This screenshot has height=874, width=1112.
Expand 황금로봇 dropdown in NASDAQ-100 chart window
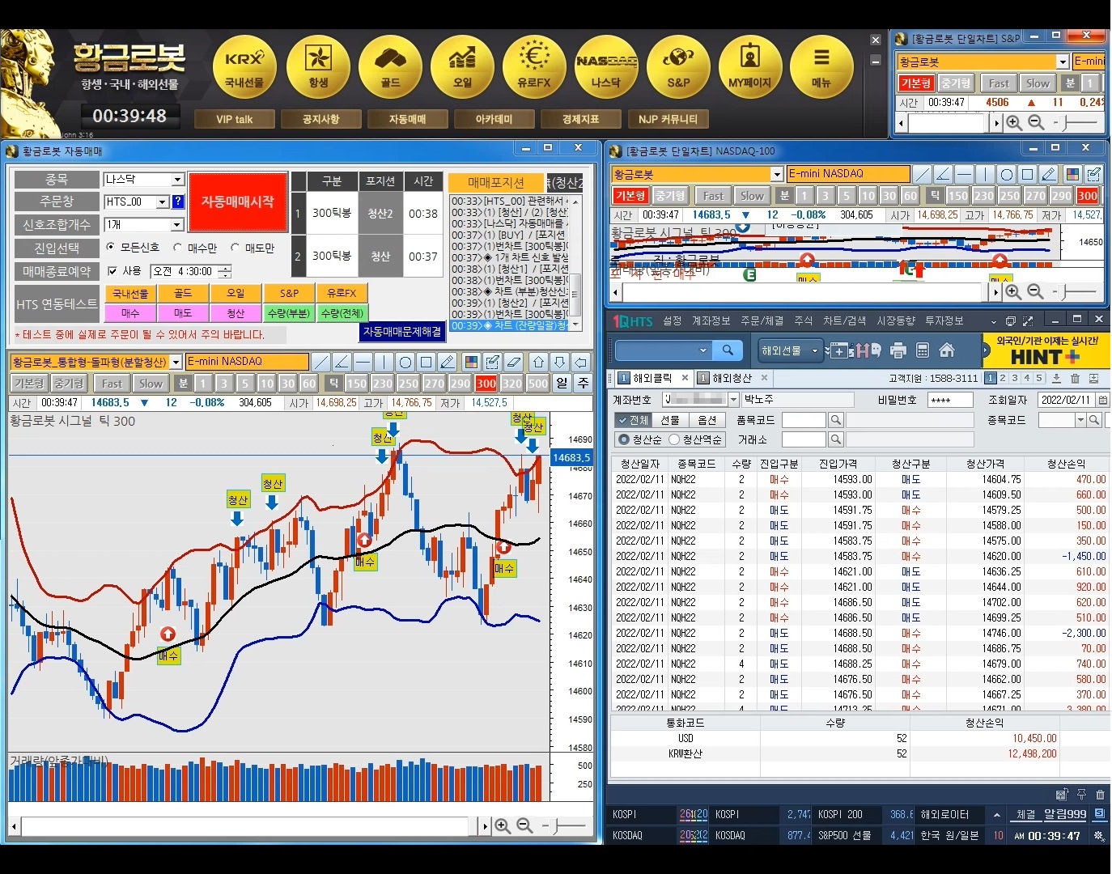[777, 174]
